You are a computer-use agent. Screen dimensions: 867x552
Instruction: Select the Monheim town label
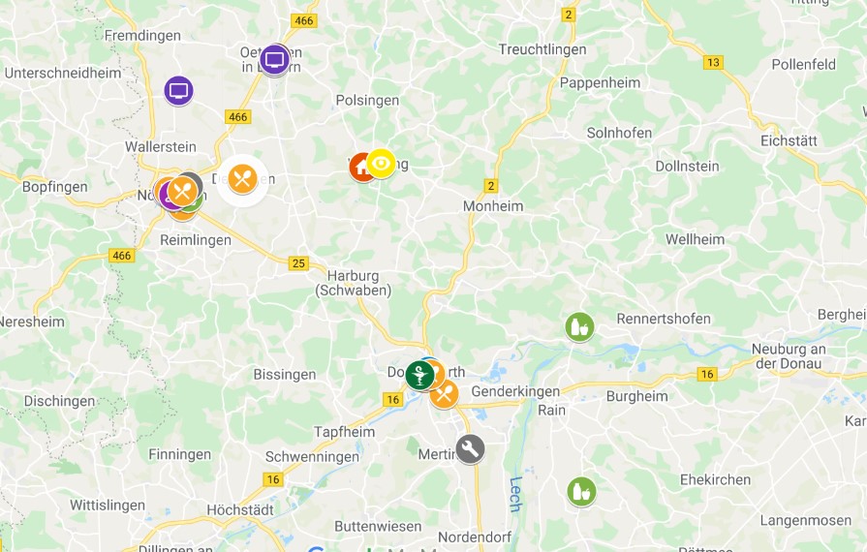click(x=493, y=206)
